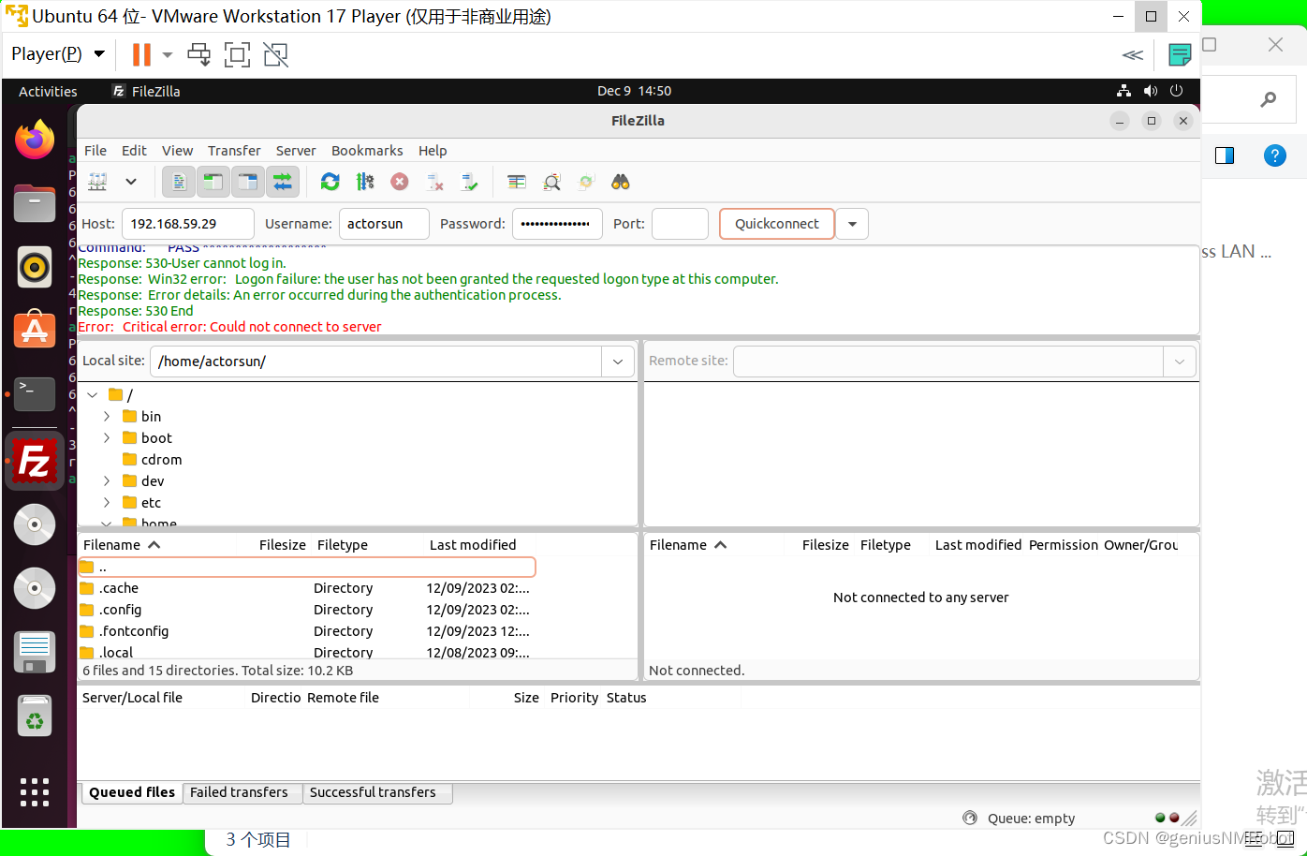Toggle processing of the transfer queue

click(365, 182)
